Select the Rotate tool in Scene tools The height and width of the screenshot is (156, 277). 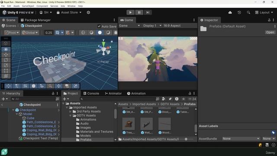coord(6,60)
